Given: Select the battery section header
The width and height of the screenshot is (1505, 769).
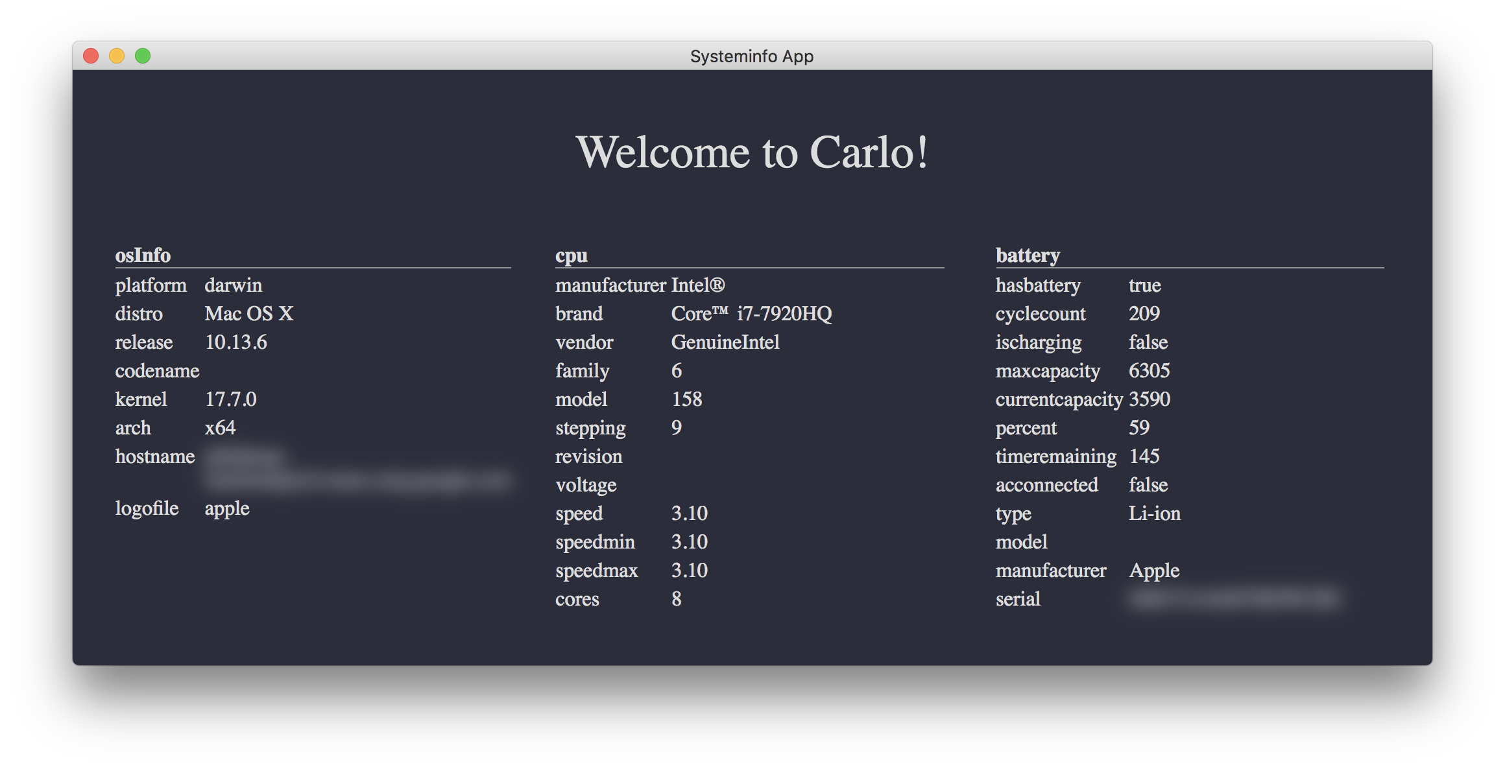Looking at the screenshot, I should click(x=1028, y=255).
